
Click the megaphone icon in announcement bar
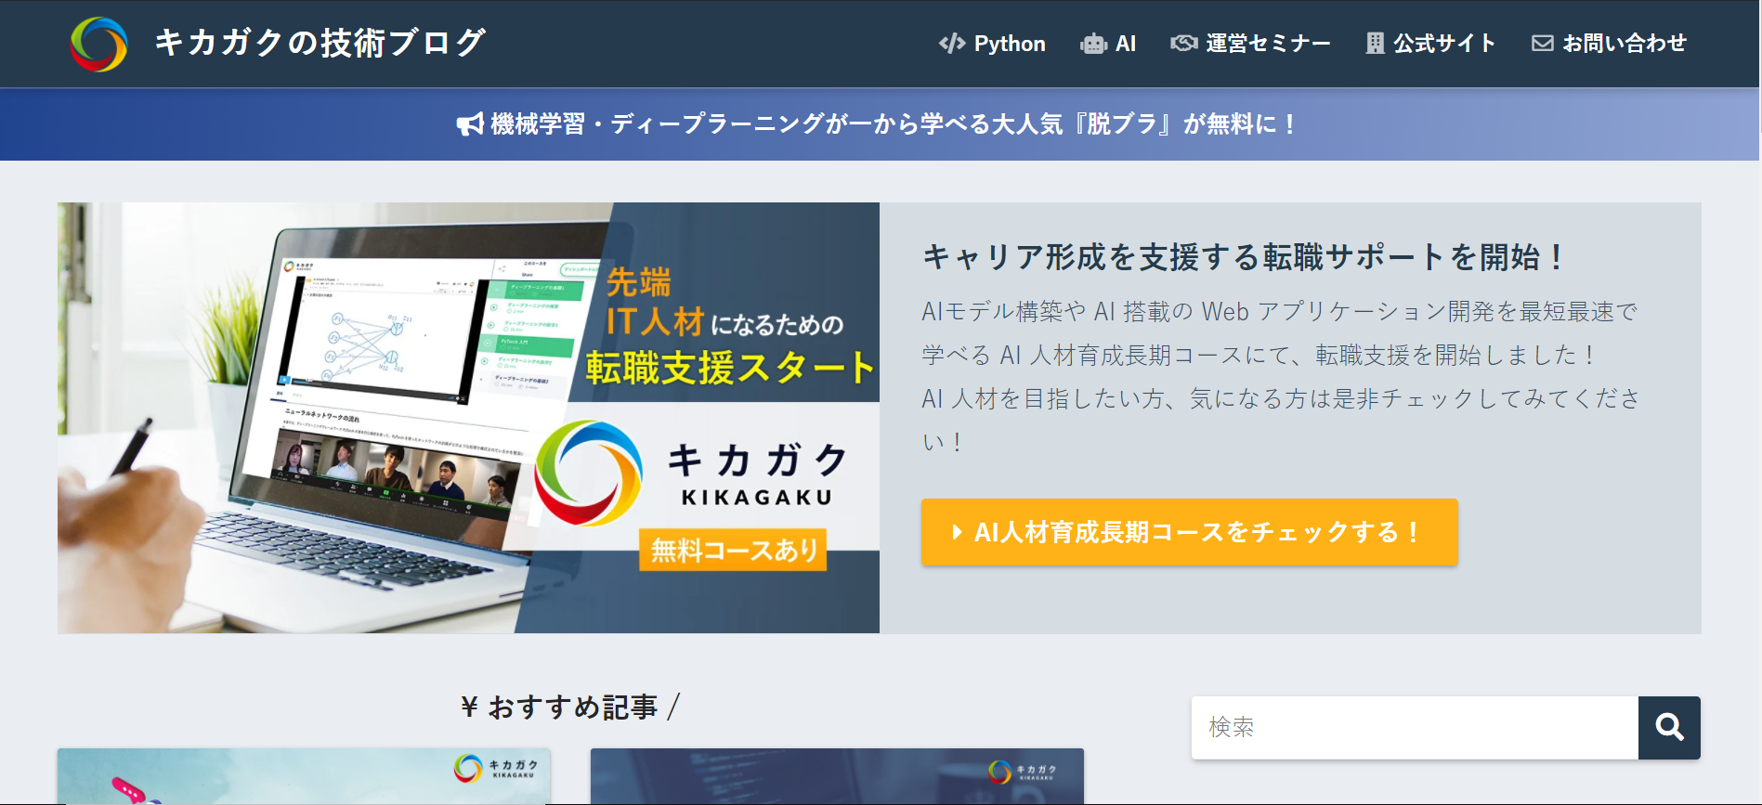(x=470, y=123)
